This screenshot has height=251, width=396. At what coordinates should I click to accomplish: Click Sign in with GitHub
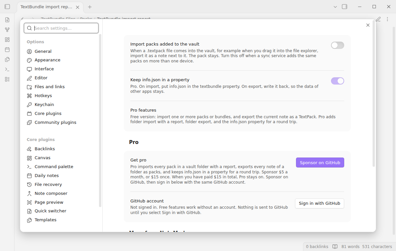click(x=319, y=203)
